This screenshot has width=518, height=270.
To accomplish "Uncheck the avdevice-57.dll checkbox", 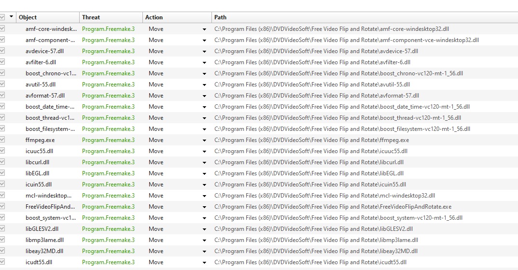I will click(x=3, y=51).
